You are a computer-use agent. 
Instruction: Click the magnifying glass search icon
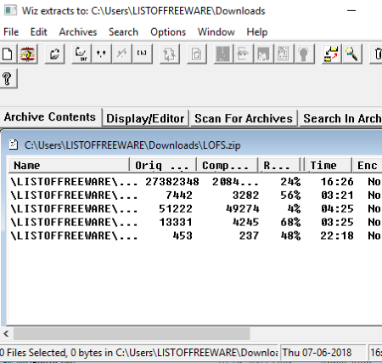pos(351,54)
